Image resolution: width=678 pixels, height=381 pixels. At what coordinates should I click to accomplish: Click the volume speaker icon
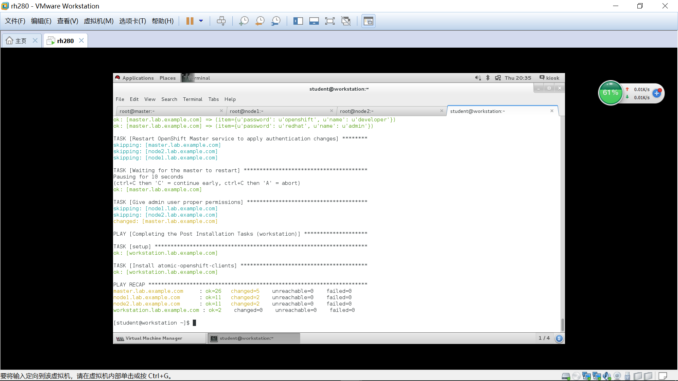point(478,78)
